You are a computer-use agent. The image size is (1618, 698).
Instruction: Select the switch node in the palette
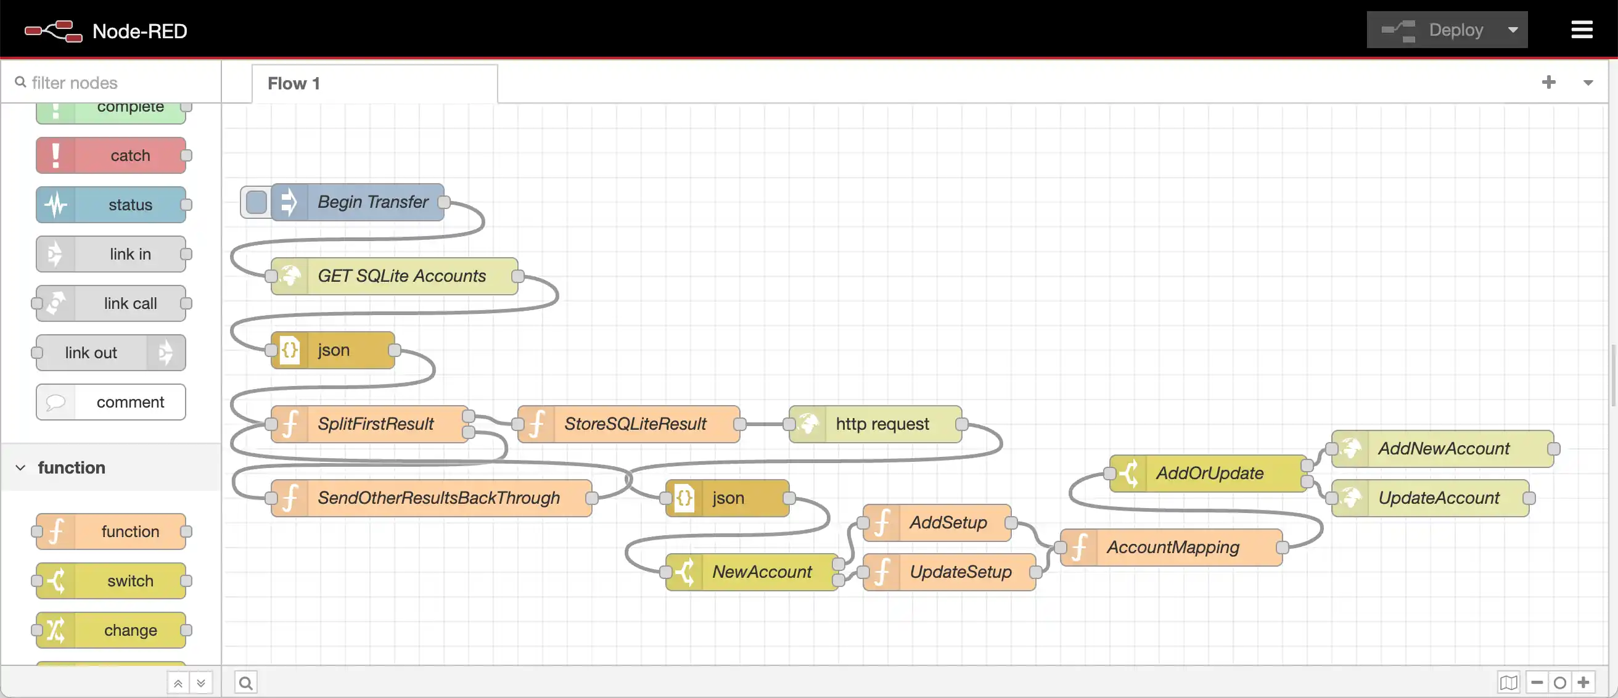tap(110, 580)
